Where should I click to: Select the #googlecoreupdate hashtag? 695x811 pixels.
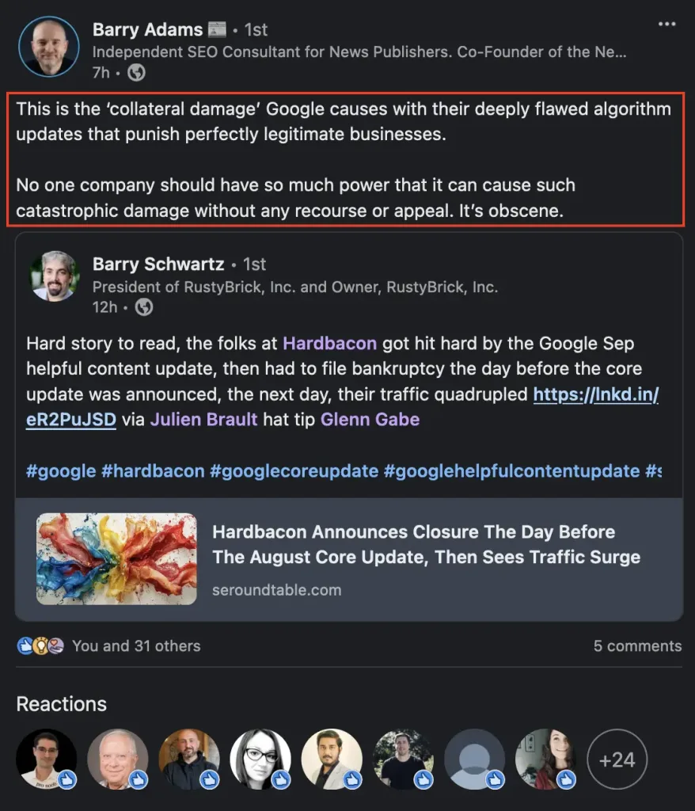click(294, 470)
